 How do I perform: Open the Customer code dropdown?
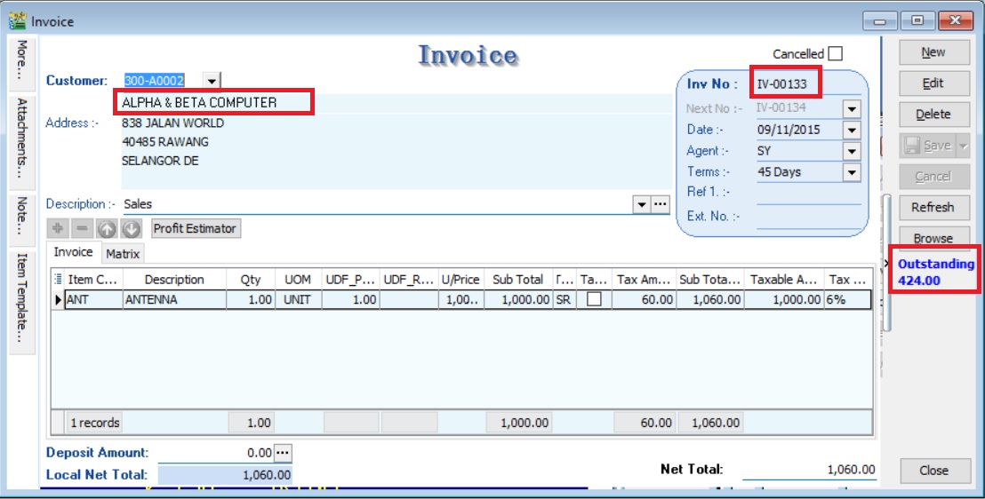[212, 81]
